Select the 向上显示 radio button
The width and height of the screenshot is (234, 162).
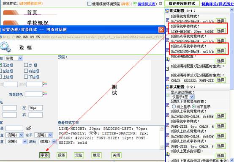point(174,107)
